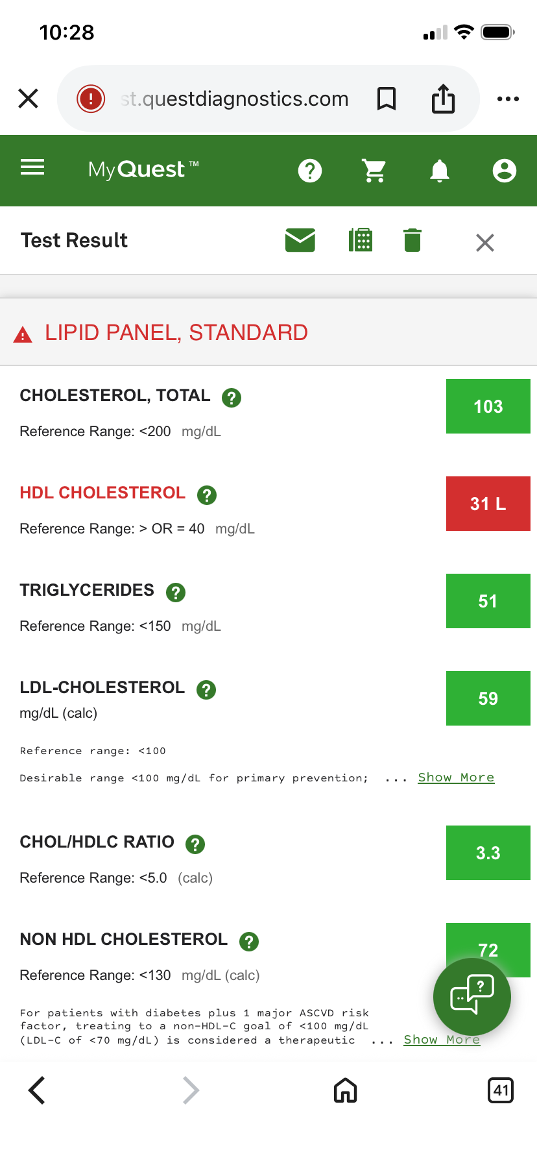Tap info icon beside HDL Cholesterol
Viewport: 537px width, 1163px height.
pyautogui.click(x=207, y=495)
